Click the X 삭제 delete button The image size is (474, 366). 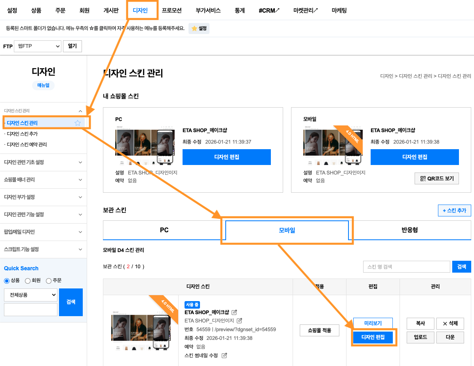[x=450, y=323]
